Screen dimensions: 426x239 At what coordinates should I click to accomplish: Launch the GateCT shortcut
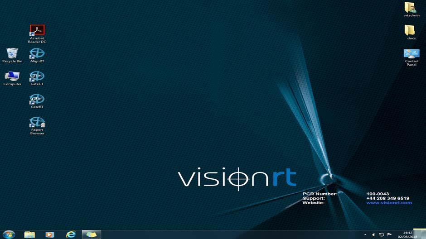(x=37, y=78)
